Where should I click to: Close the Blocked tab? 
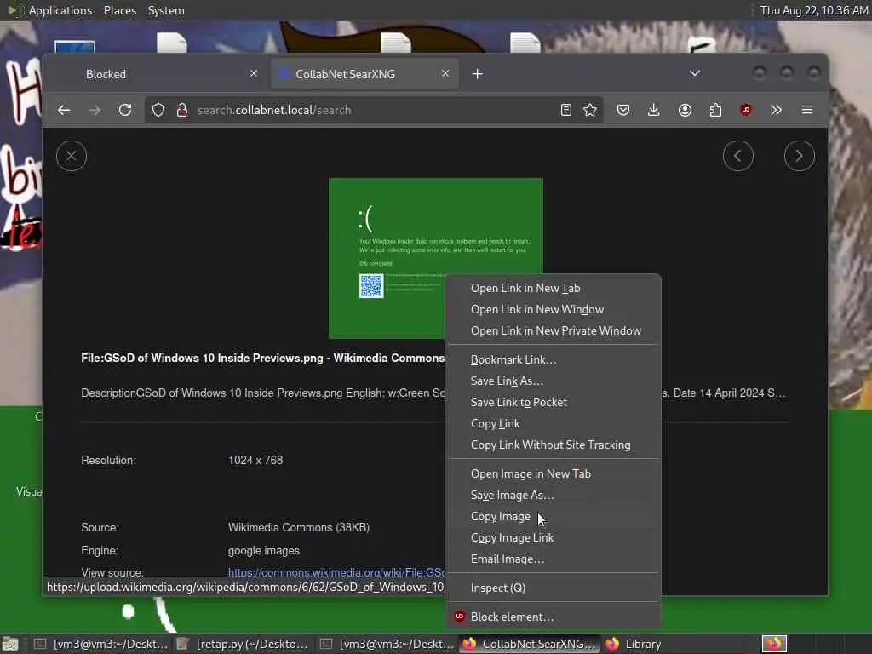(254, 73)
